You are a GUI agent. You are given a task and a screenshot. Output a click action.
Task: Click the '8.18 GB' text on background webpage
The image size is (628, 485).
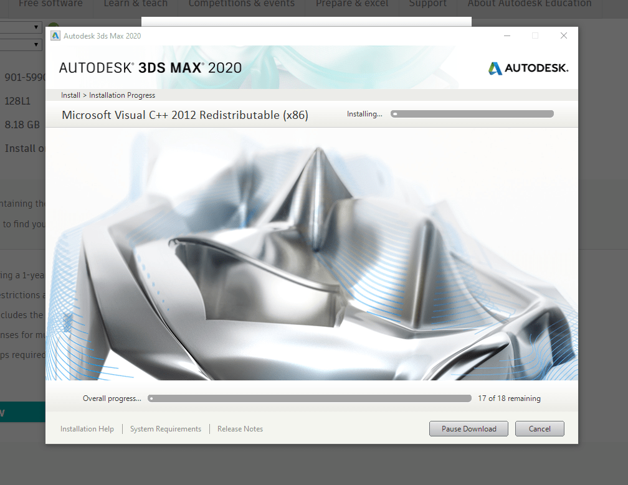pos(22,125)
